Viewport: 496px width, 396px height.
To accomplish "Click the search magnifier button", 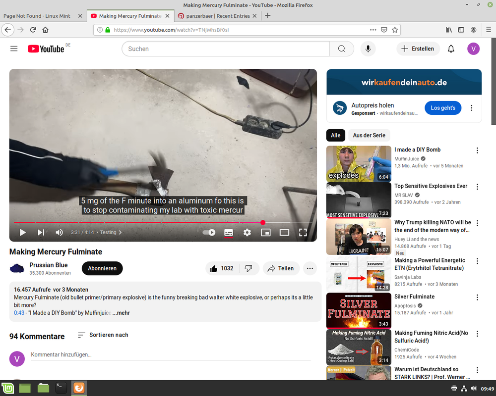I will coord(341,49).
